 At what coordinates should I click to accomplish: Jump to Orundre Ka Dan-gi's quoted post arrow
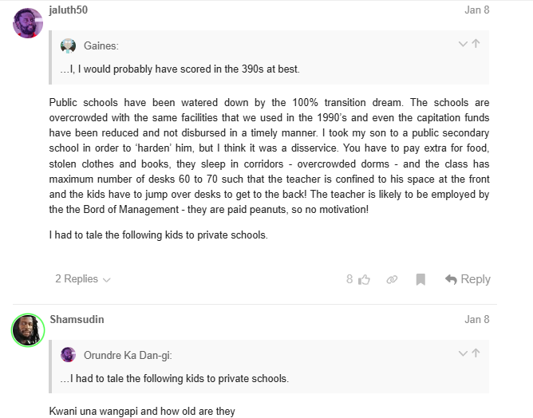[x=476, y=353]
